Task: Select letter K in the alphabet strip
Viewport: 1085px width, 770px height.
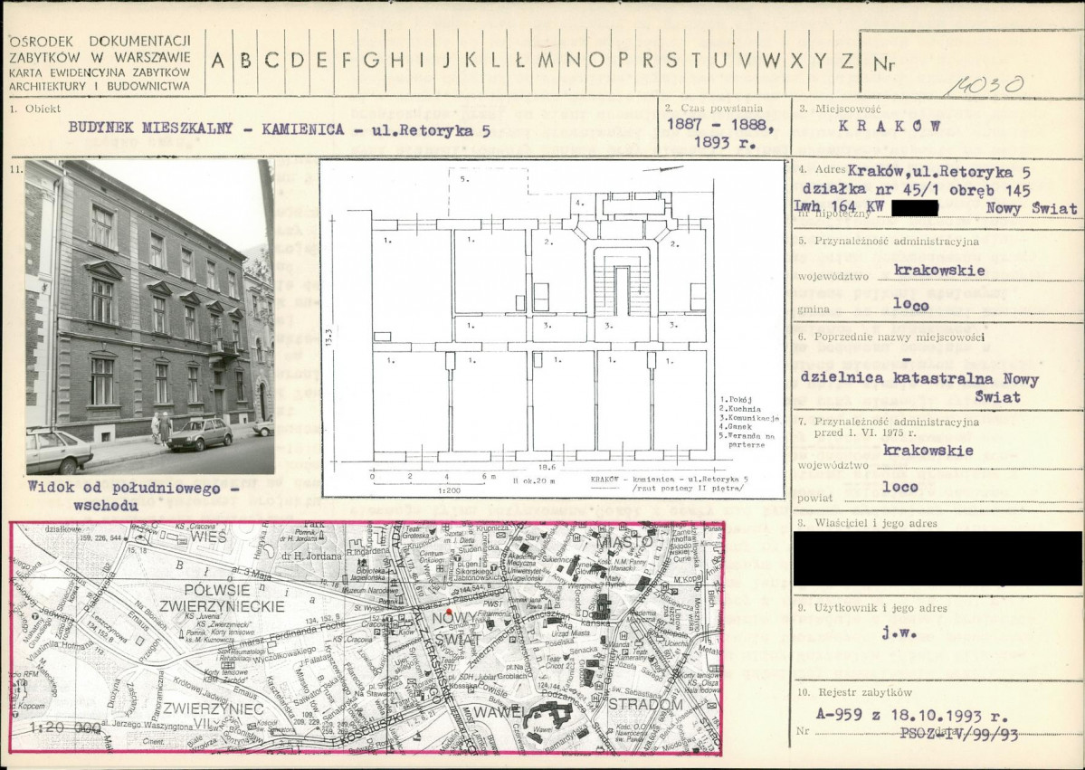Action: click(x=471, y=61)
